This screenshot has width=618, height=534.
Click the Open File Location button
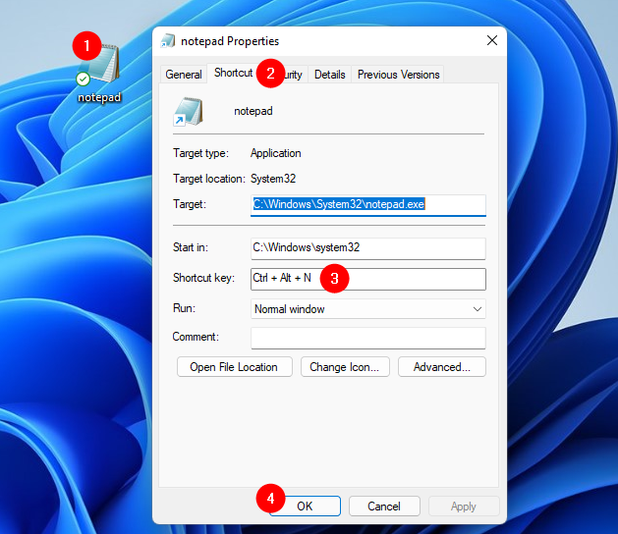point(235,367)
